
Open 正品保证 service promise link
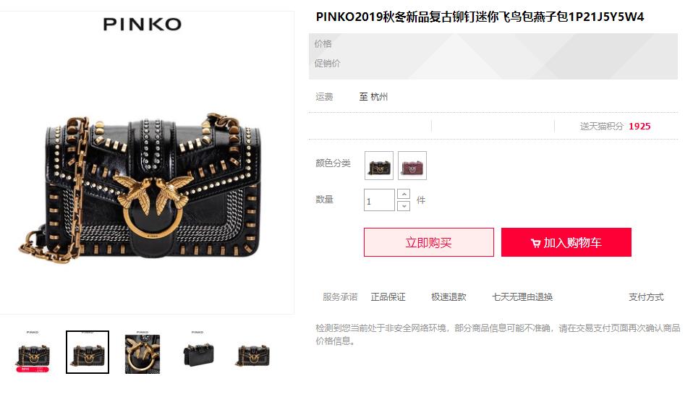(x=388, y=296)
